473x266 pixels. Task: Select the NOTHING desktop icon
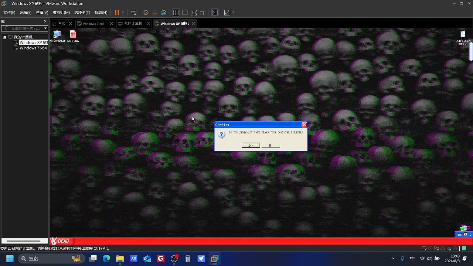pos(73,36)
